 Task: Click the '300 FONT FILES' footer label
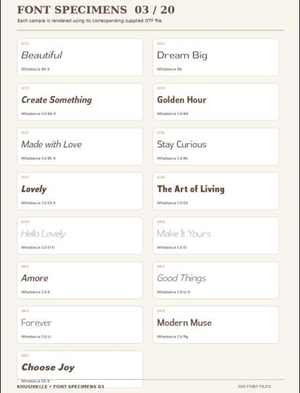(254, 387)
